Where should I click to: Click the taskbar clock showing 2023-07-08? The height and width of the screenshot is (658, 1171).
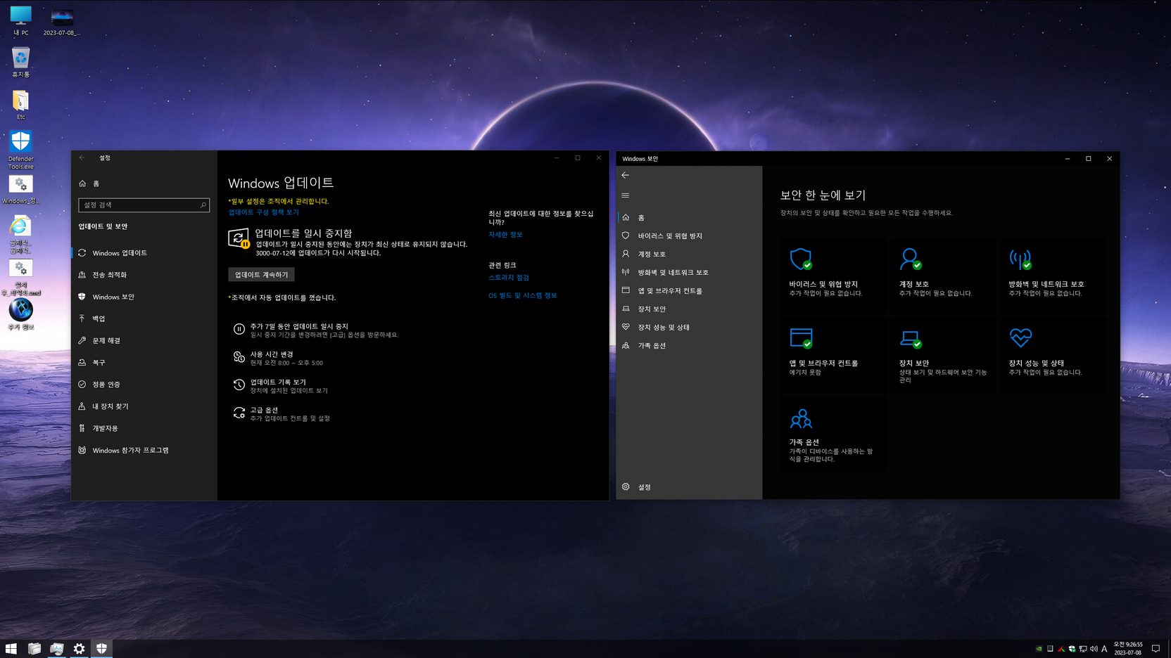(x=1127, y=649)
